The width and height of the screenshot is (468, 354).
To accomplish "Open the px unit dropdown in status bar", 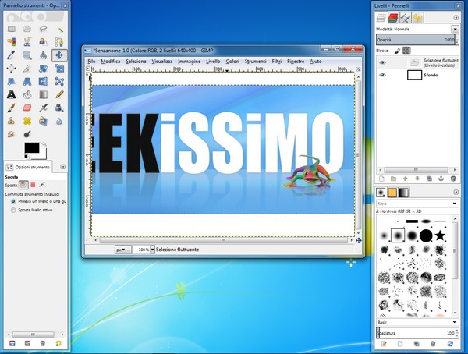I will pos(122,250).
